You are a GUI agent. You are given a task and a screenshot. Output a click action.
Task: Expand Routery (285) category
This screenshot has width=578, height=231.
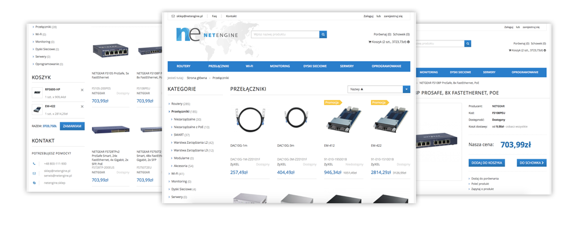point(180,104)
